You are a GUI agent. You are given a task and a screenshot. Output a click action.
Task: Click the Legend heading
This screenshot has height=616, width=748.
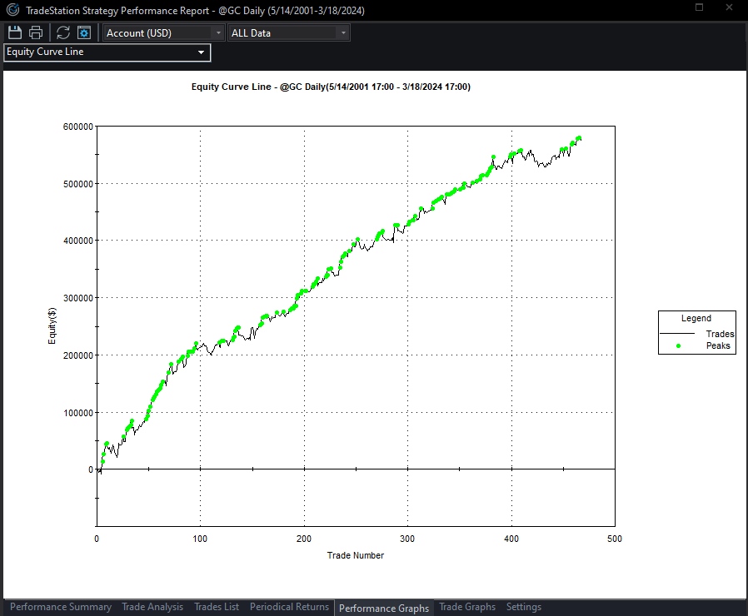coord(696,318)
